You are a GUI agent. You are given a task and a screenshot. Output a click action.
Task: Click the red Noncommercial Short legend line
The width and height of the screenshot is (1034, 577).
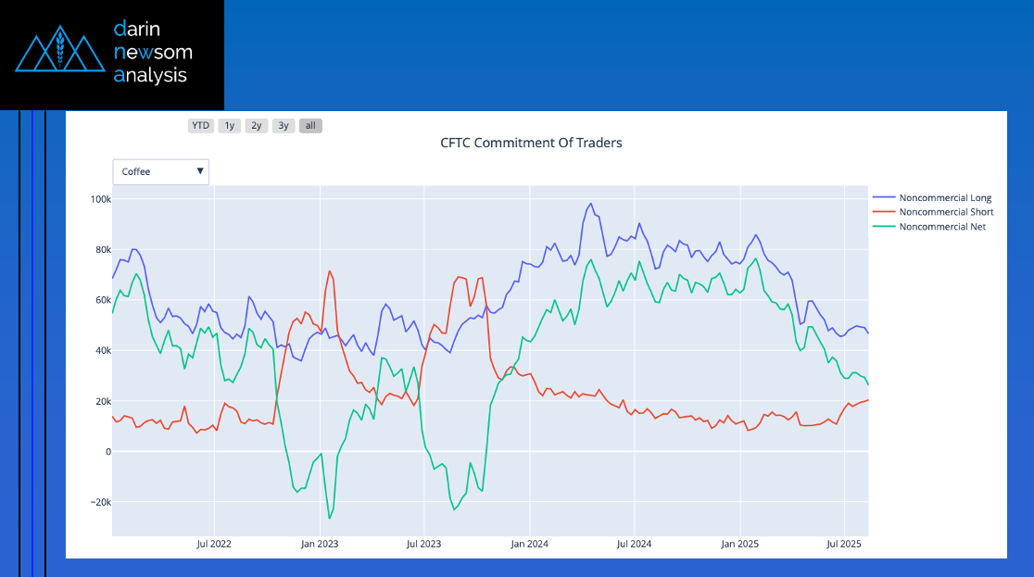click(884, 212)
